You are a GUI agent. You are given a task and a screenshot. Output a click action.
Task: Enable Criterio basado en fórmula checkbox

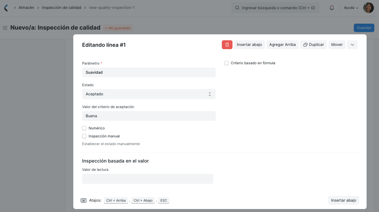[227, 63]
